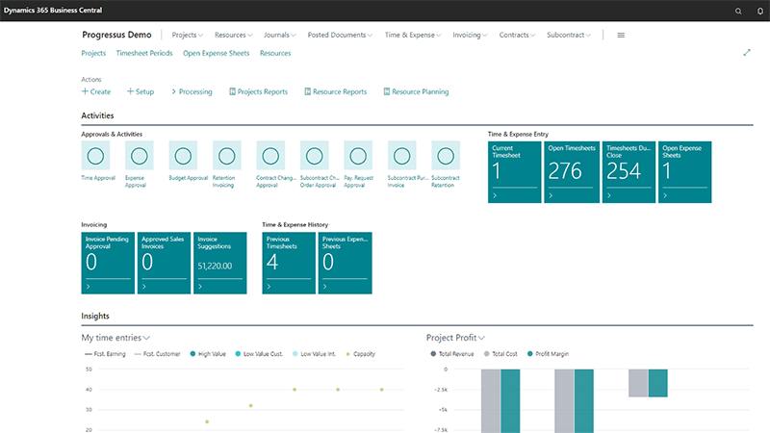770x433 pixels.
Task: Expand the Processing action group
Action: pyautogui.click(x=192, y=91)
